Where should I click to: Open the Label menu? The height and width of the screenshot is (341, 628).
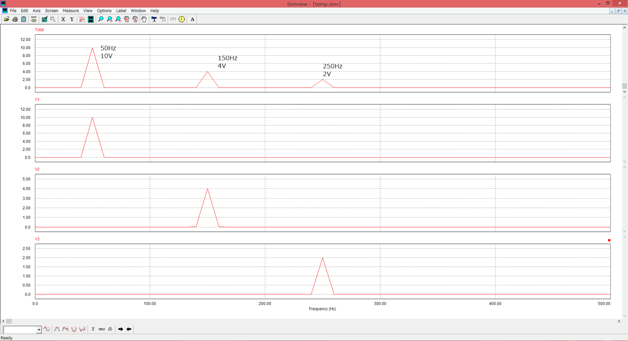121,11
